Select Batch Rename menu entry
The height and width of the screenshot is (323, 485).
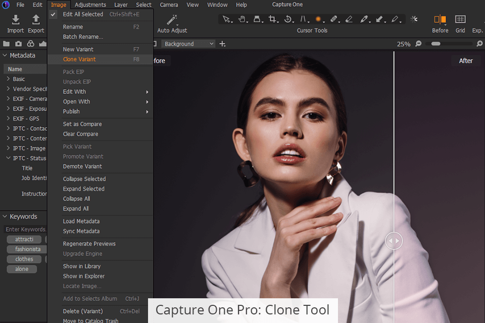tap(101, 36)
